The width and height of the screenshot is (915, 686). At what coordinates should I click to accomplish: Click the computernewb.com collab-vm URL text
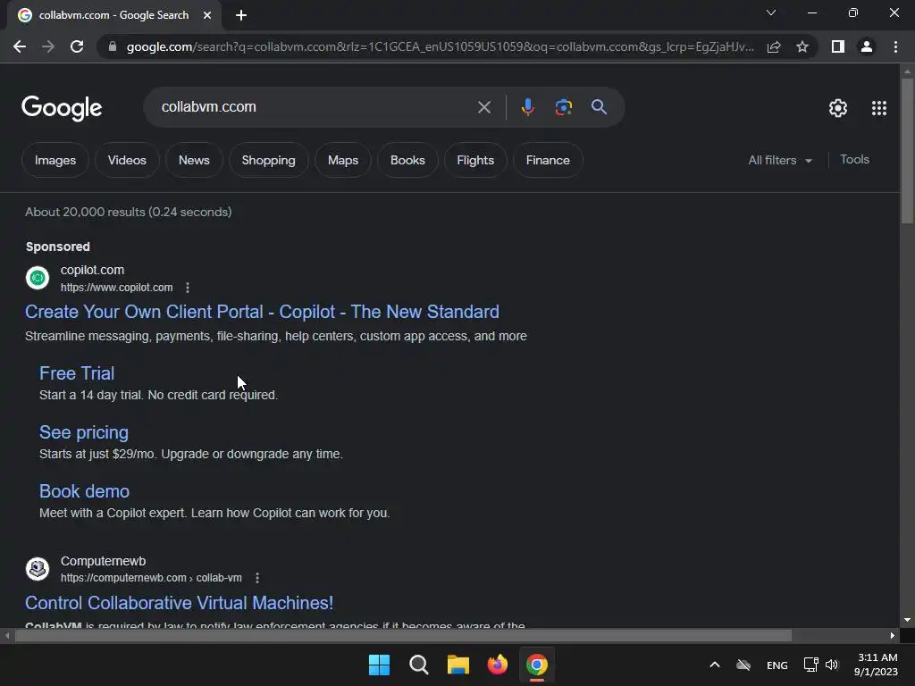(x=151, y=578)
